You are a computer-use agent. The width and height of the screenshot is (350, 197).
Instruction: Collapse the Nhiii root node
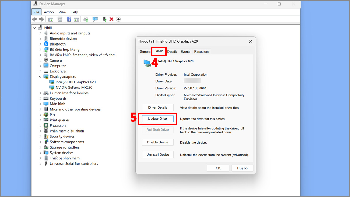coord(35,28)
